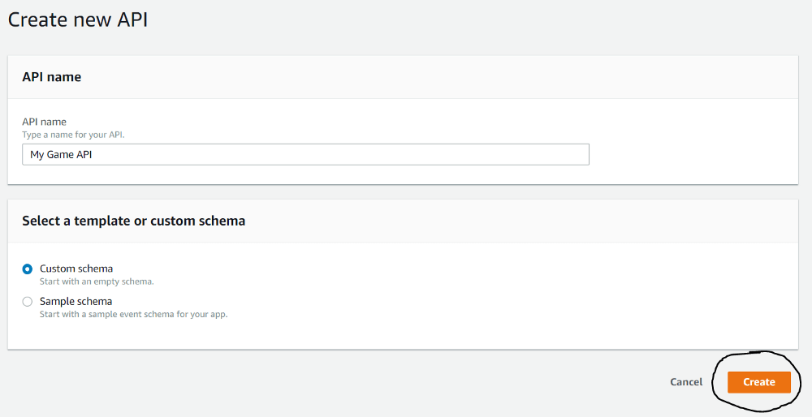Place cursor on "My Game API" text

(61, 155)
